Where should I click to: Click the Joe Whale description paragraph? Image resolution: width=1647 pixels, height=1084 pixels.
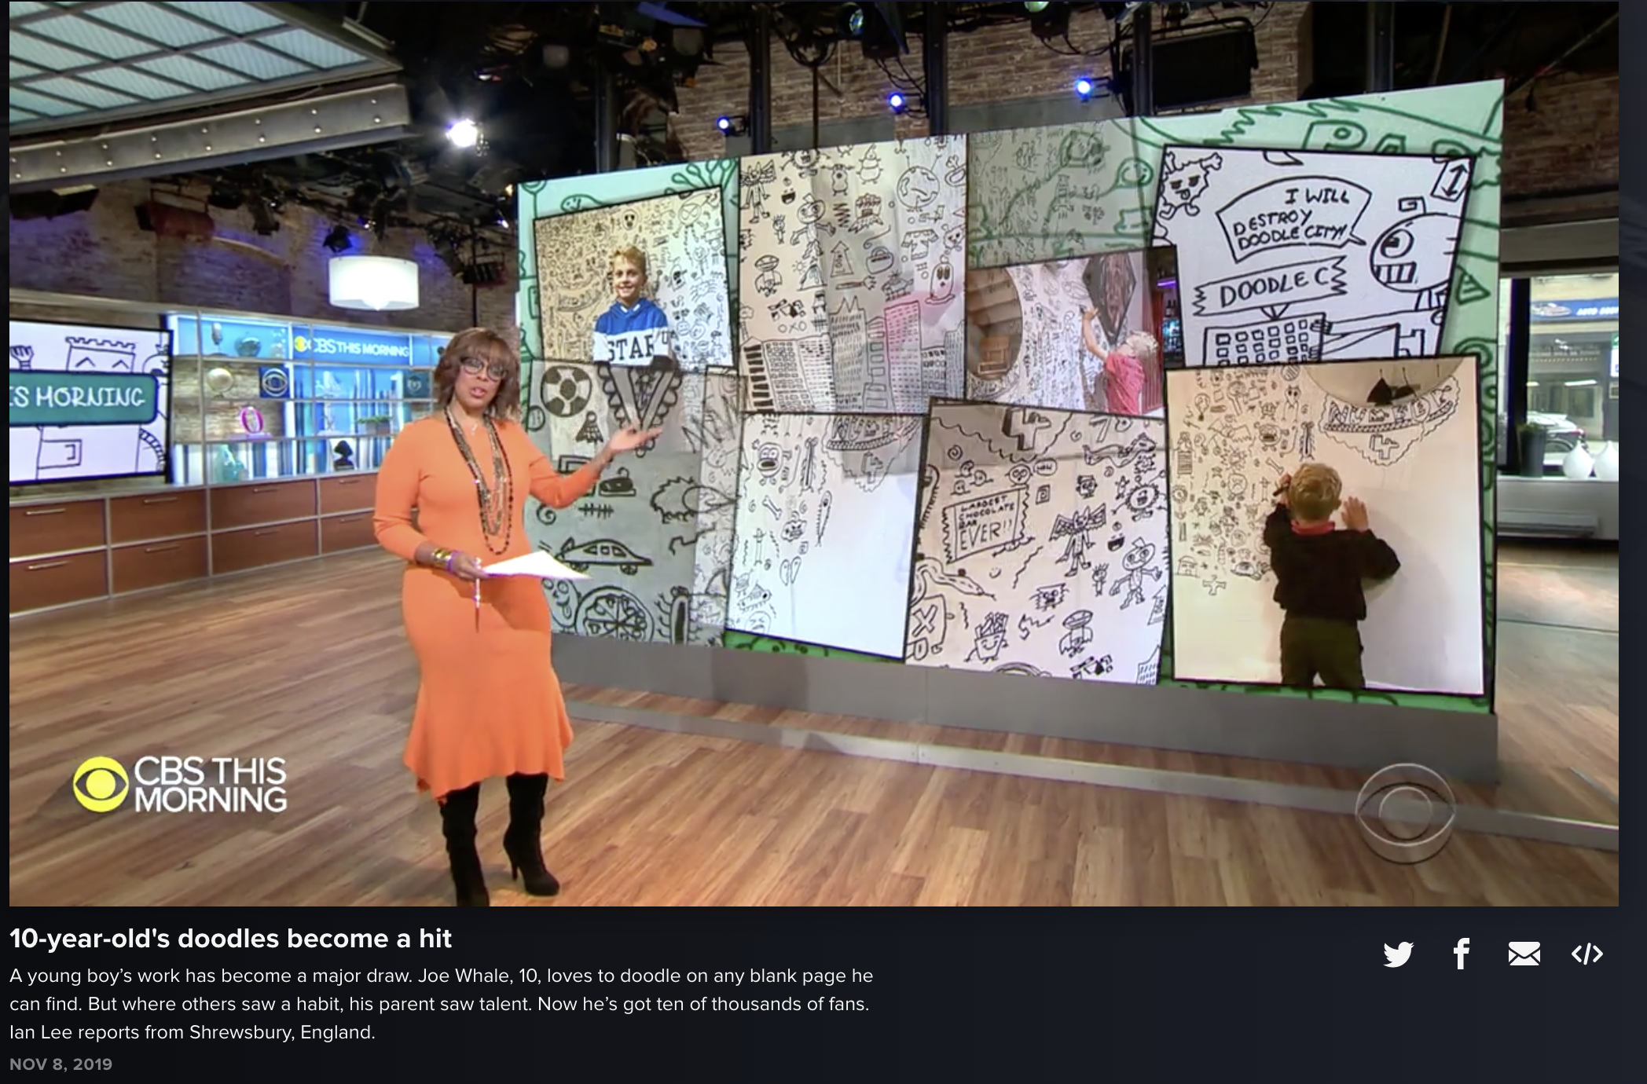(440, 1004)
